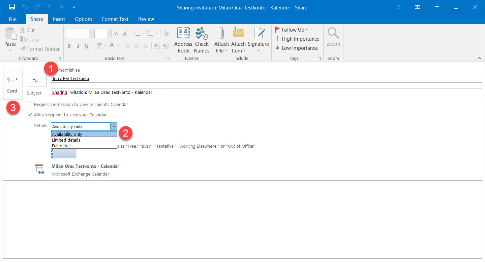Click the To... recipients button
Screen dimensions: 485x262
pos(37,81)
